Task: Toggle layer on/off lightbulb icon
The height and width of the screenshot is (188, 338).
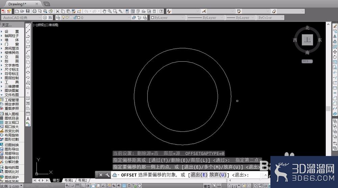Action: (x=64, y=18)
